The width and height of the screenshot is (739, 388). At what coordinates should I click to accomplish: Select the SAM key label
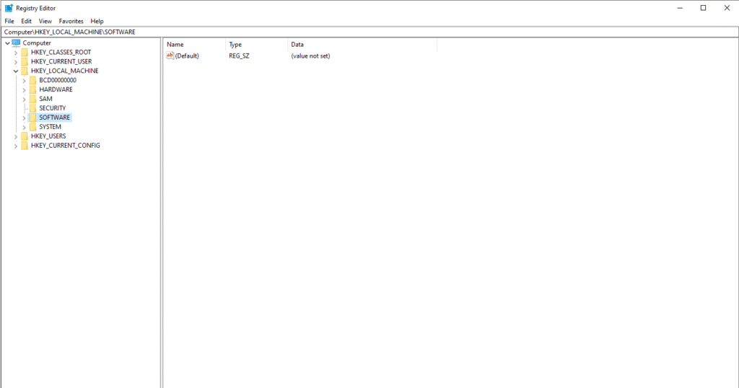(x=45, y=99)
